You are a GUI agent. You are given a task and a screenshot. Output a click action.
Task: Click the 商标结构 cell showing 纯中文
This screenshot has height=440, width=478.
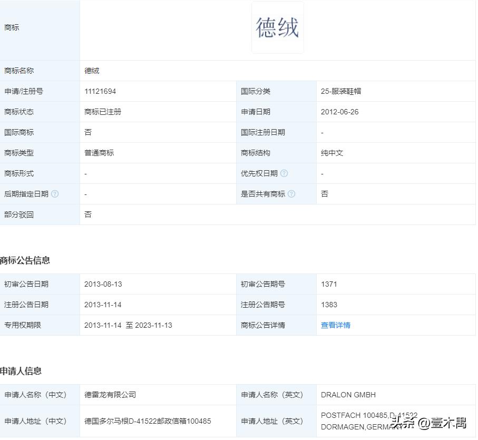coord(332,152)
